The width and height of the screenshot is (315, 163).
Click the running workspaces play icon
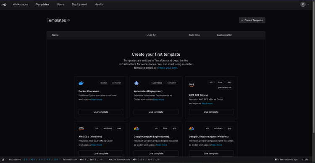[40, 160]
